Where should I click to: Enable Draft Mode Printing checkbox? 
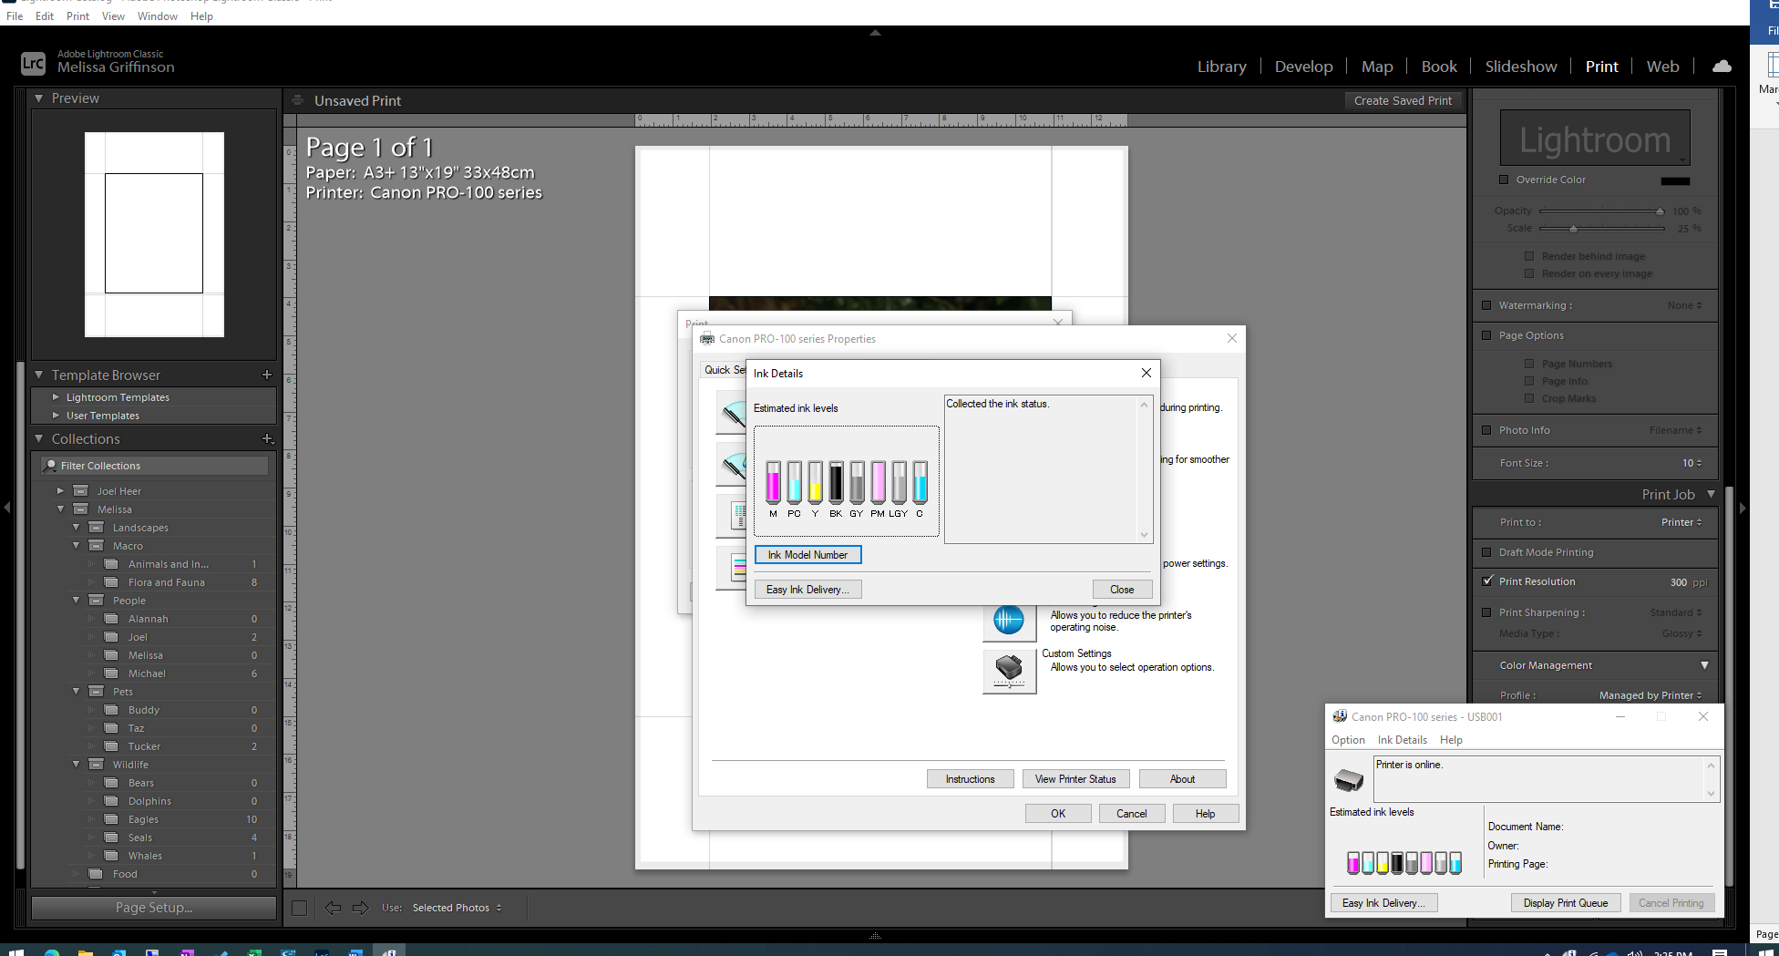(1486, 552)
